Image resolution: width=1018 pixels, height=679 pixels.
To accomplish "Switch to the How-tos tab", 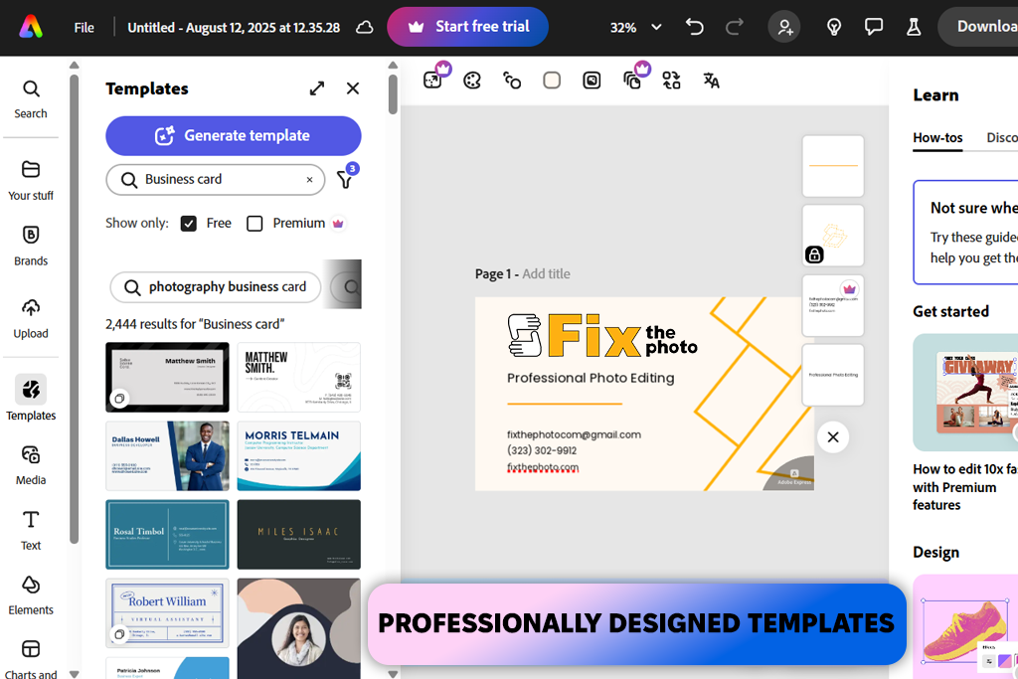I will (937, 137).
